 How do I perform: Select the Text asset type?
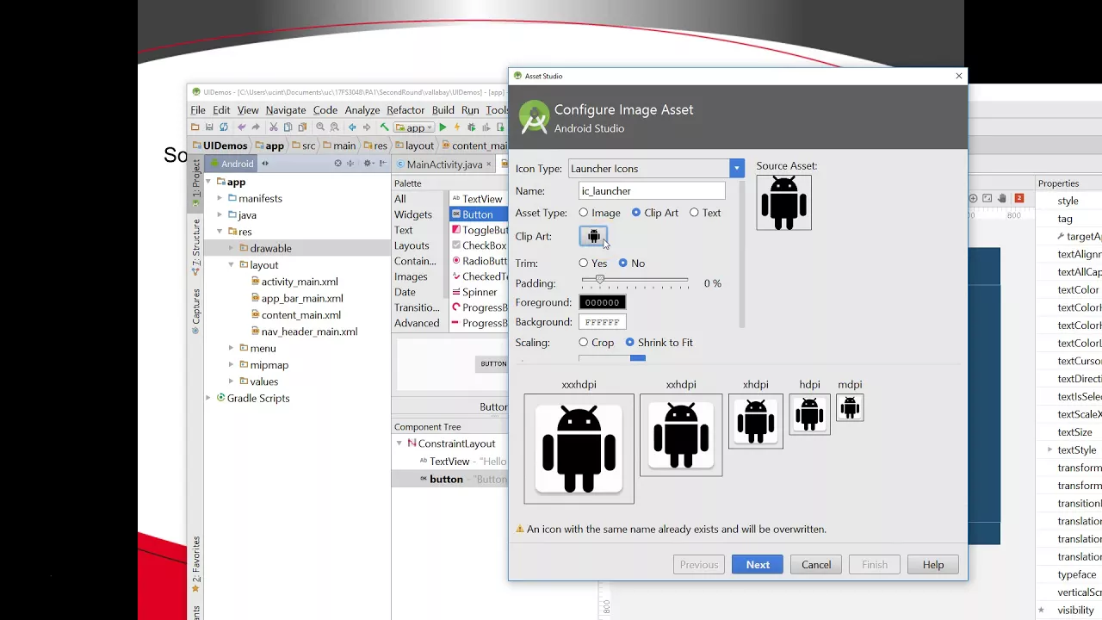tap(705, 213)
